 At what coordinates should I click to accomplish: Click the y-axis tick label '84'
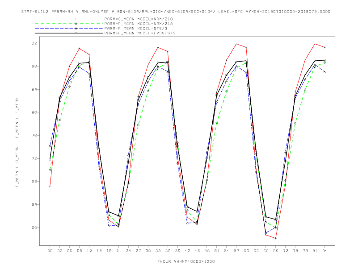34,89
